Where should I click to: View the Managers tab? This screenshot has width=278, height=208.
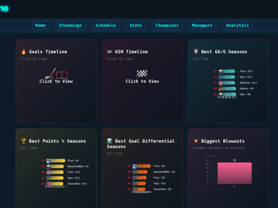[x=202, y=25]
